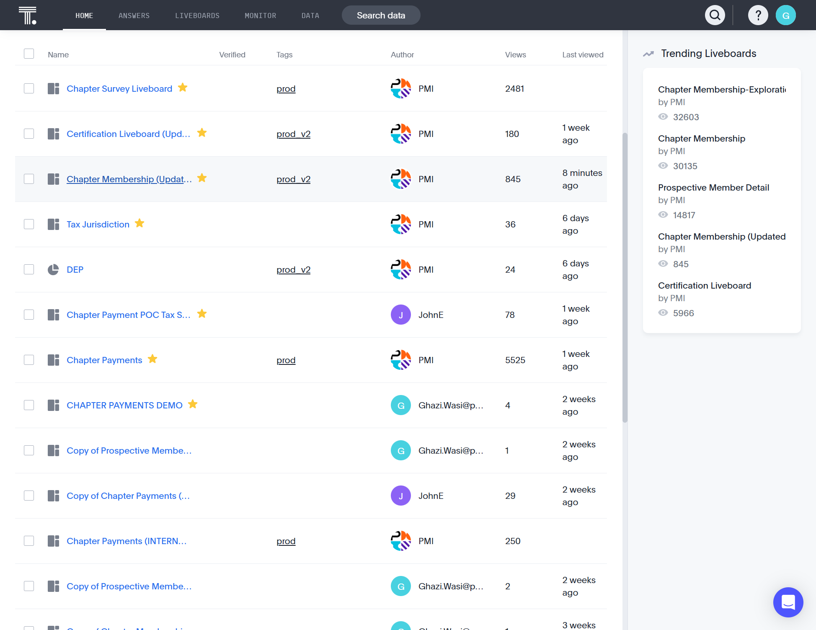
Task: Unfavorite the Chapter Membership (Updat... star
Action: click(202, 178)
